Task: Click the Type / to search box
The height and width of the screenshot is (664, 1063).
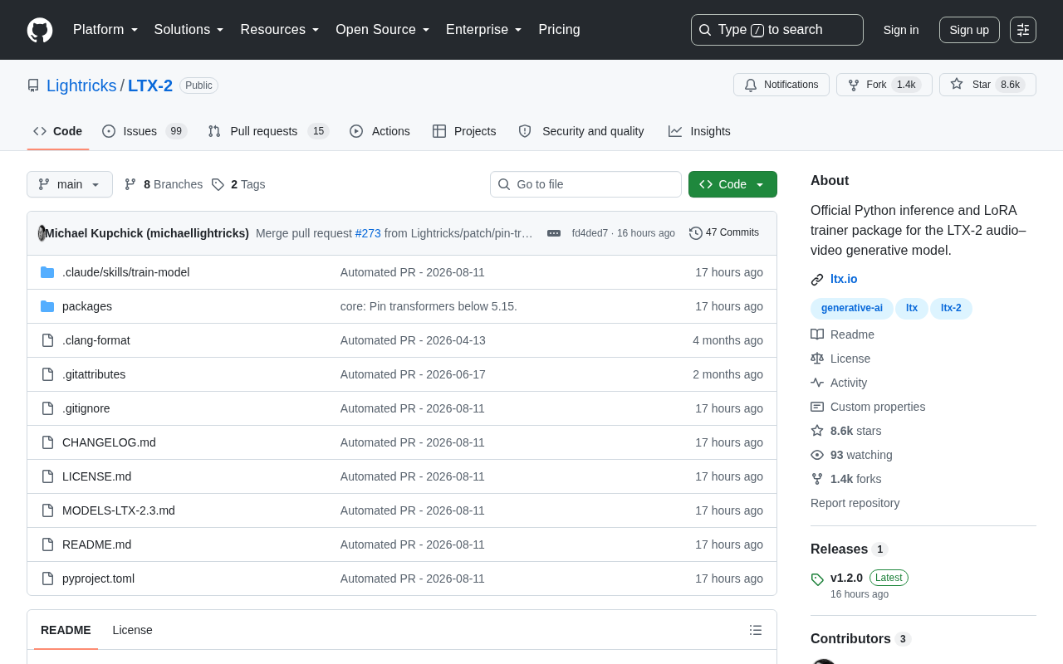Action: (777, 30)
